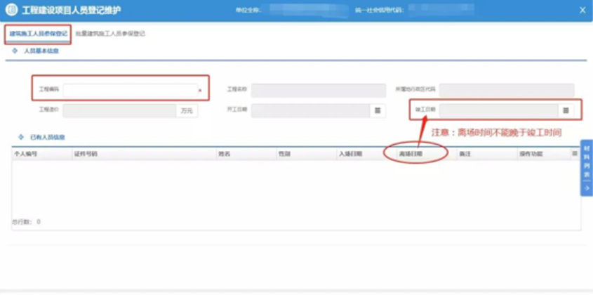Open the 竣工日期 calendar picker

566,110
